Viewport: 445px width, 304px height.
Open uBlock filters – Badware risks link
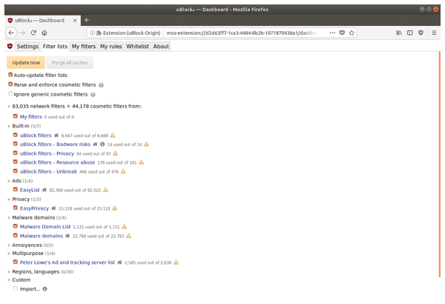pyautogui.click(x=55, y=144)
